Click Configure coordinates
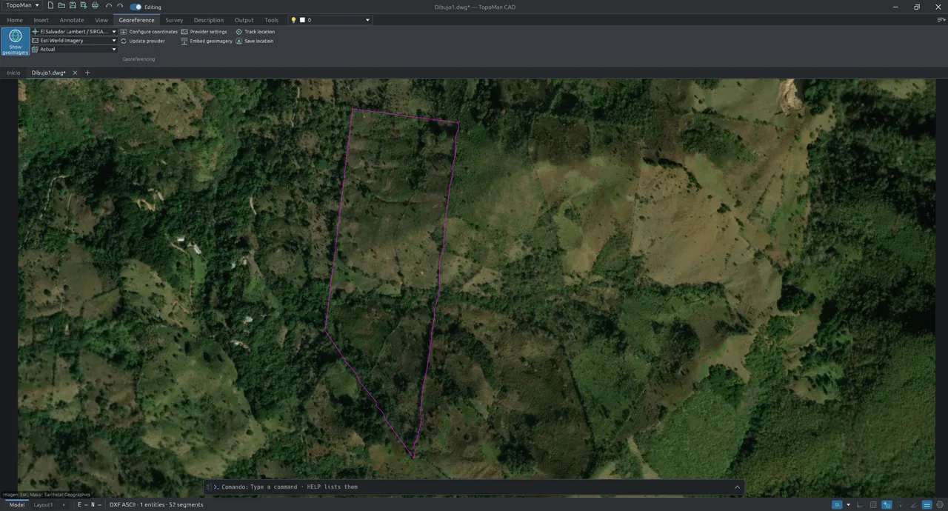 coord(149,32)
